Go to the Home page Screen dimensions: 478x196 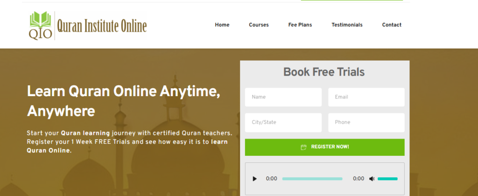222,25
